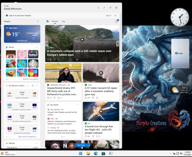Dislike the Pan Am Flight 103 story
This screenshot has width=192, height=157.
click(93, 136)
